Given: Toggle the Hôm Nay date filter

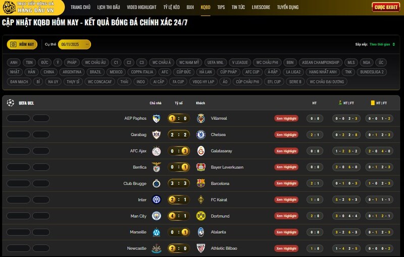Looking at the screenshot, I should (22, 44).
